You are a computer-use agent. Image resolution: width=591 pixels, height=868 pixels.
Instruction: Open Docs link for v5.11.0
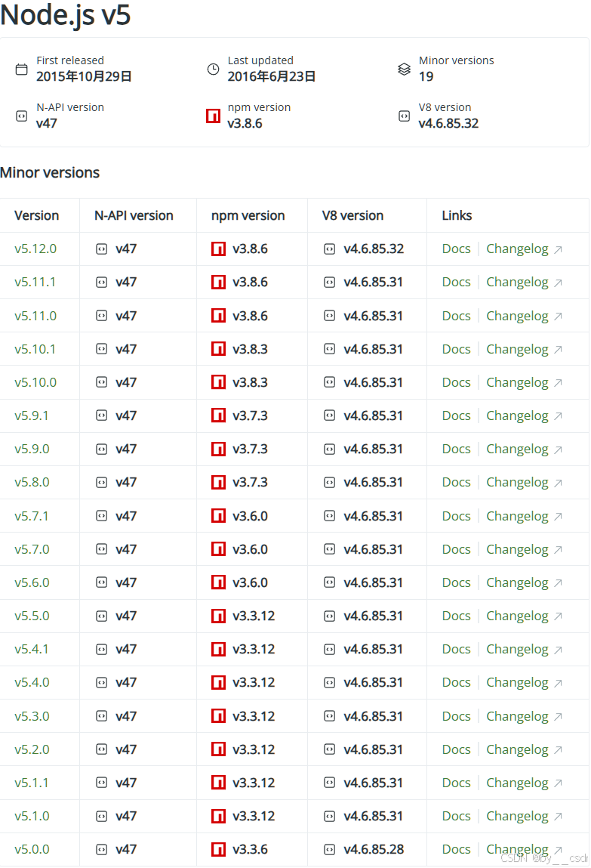point(456,316)
